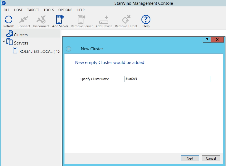Screen dimensions: 226x166
Task: Open the TOOLS menu
Action: pyautogui.click(x=49, y=10)
